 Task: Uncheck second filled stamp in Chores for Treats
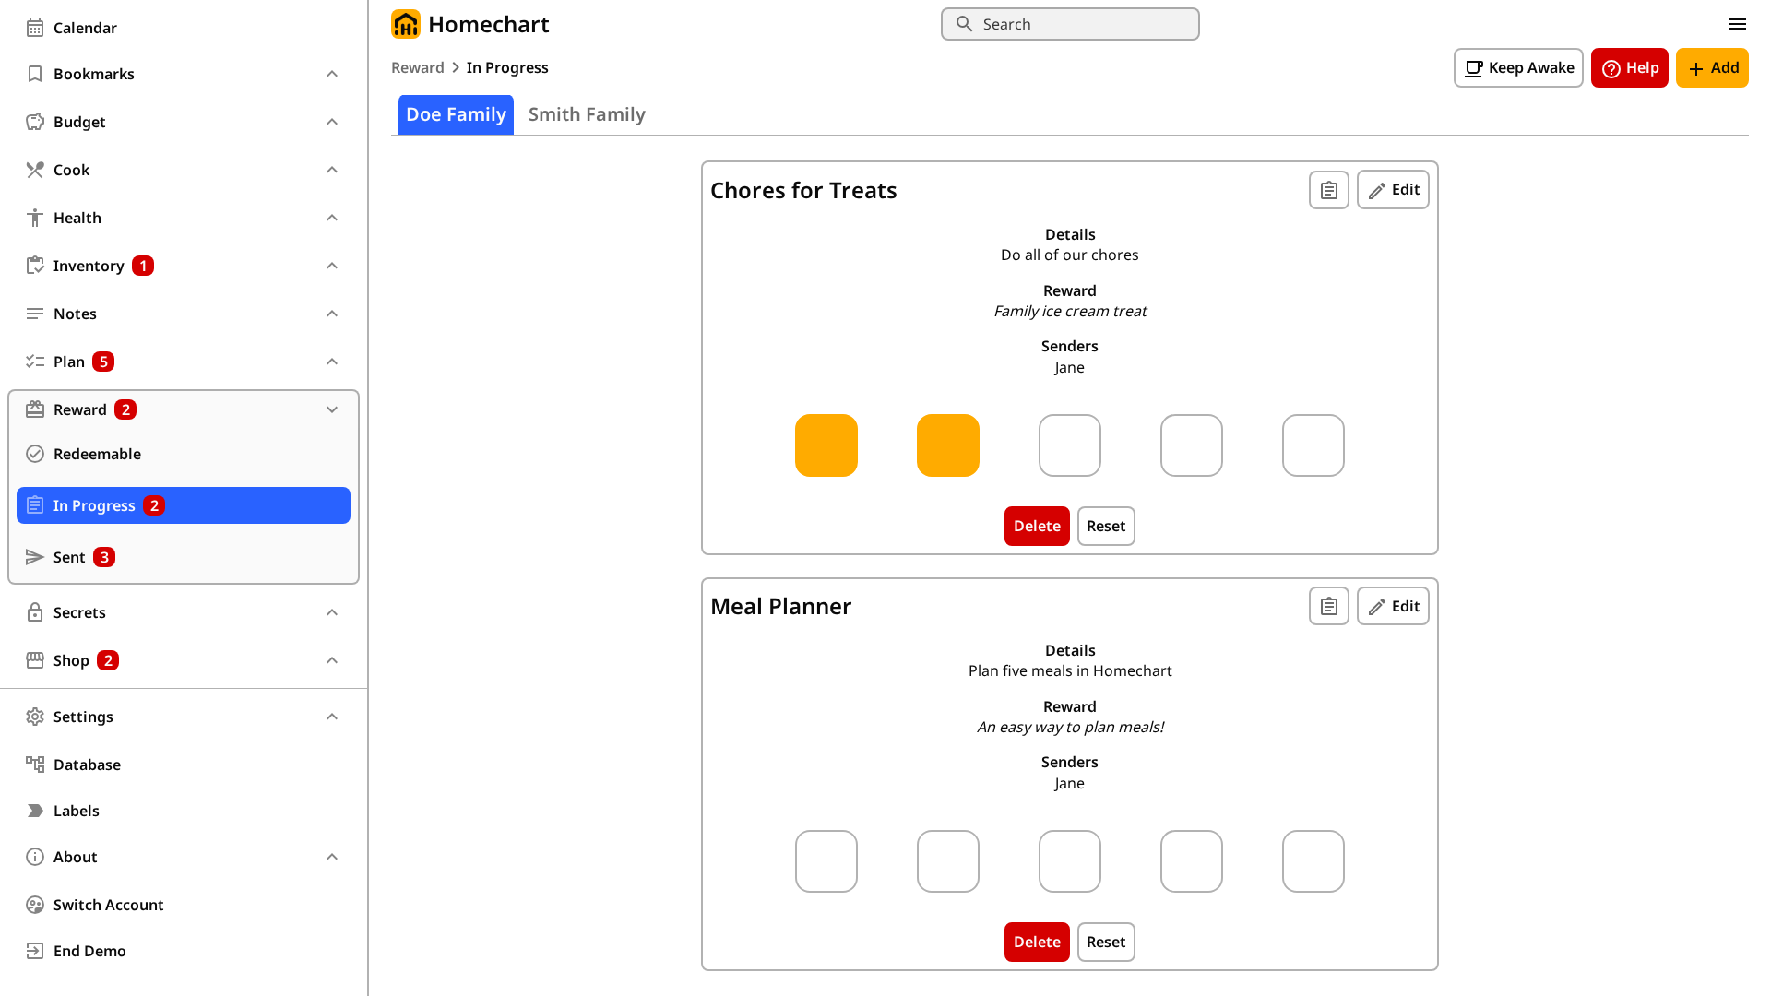point(948,445)
